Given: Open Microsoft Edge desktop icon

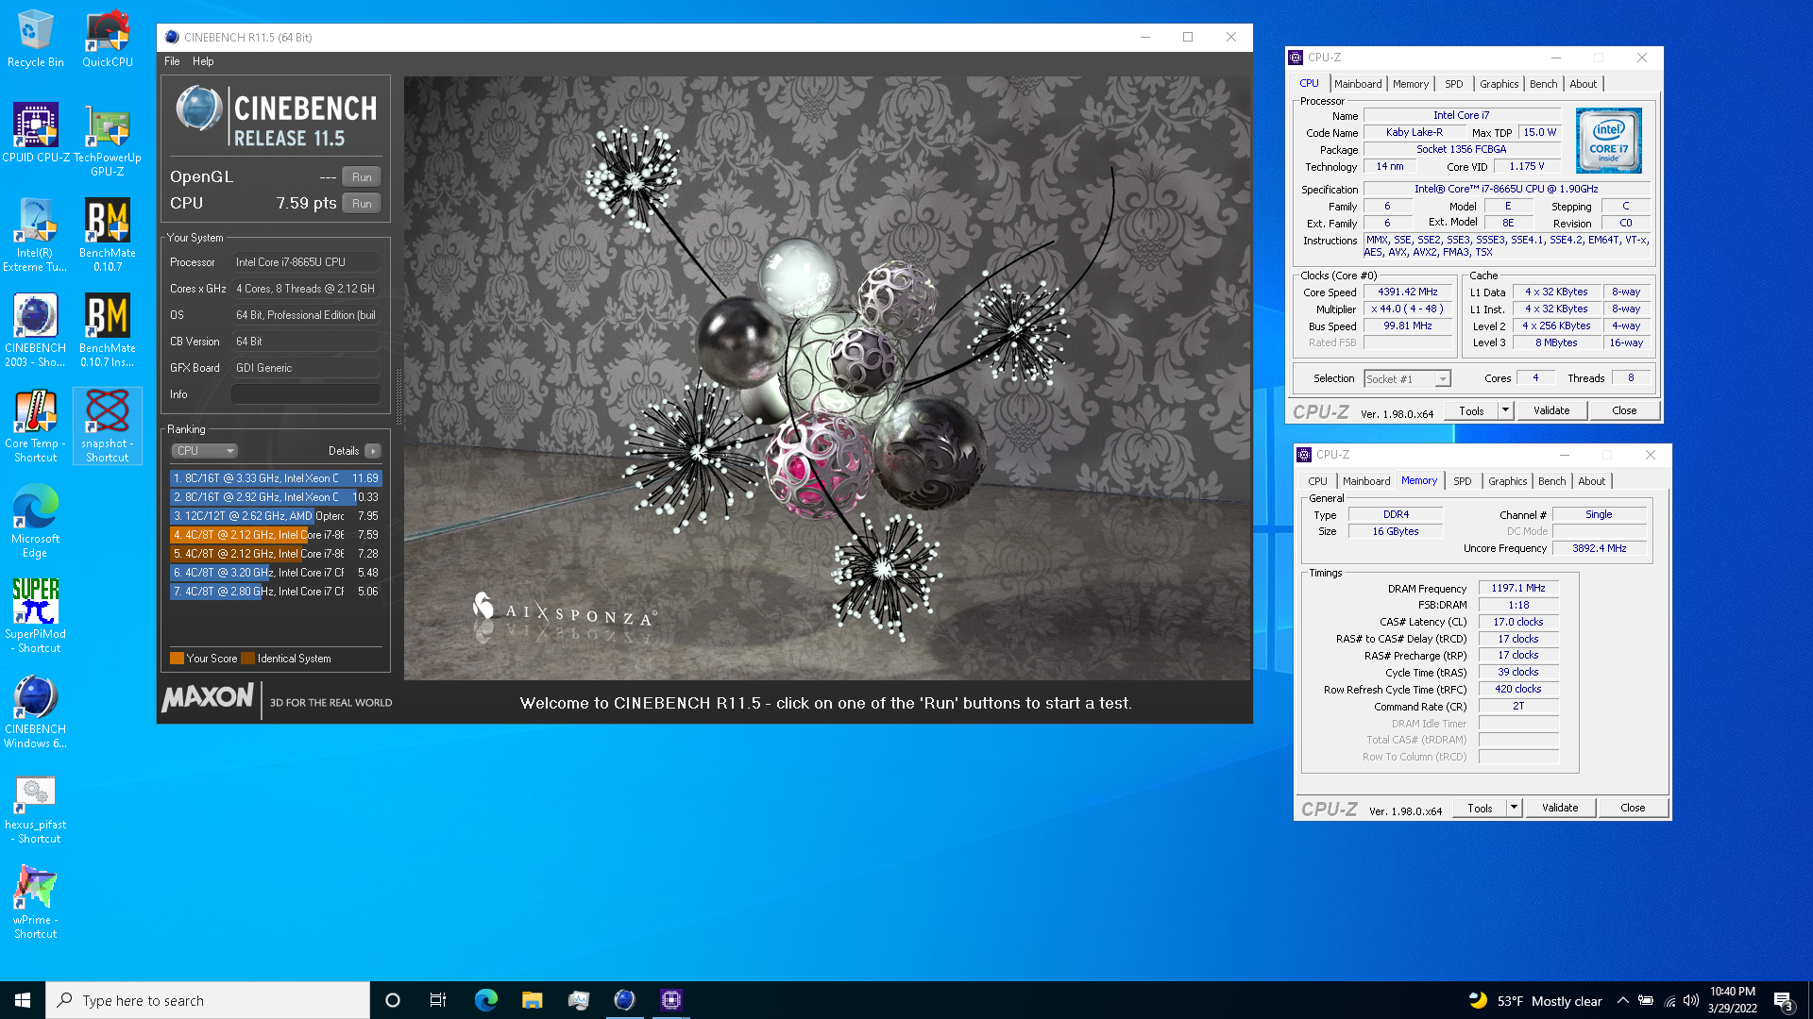Looking at the screenshot, I should (35, 521).
